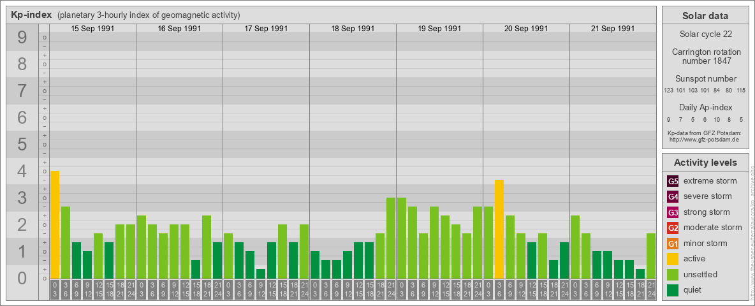Click the large 5 on the Kp axis
Image resolution: width=755 pixels, height=306 pixels.
pos(22,144)
